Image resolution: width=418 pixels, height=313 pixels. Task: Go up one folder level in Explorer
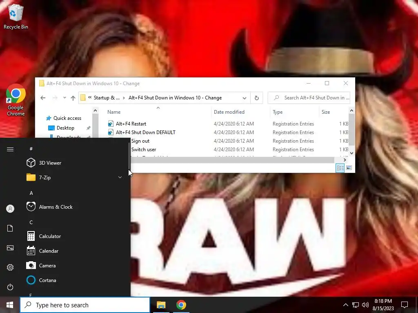pos(73,98)
